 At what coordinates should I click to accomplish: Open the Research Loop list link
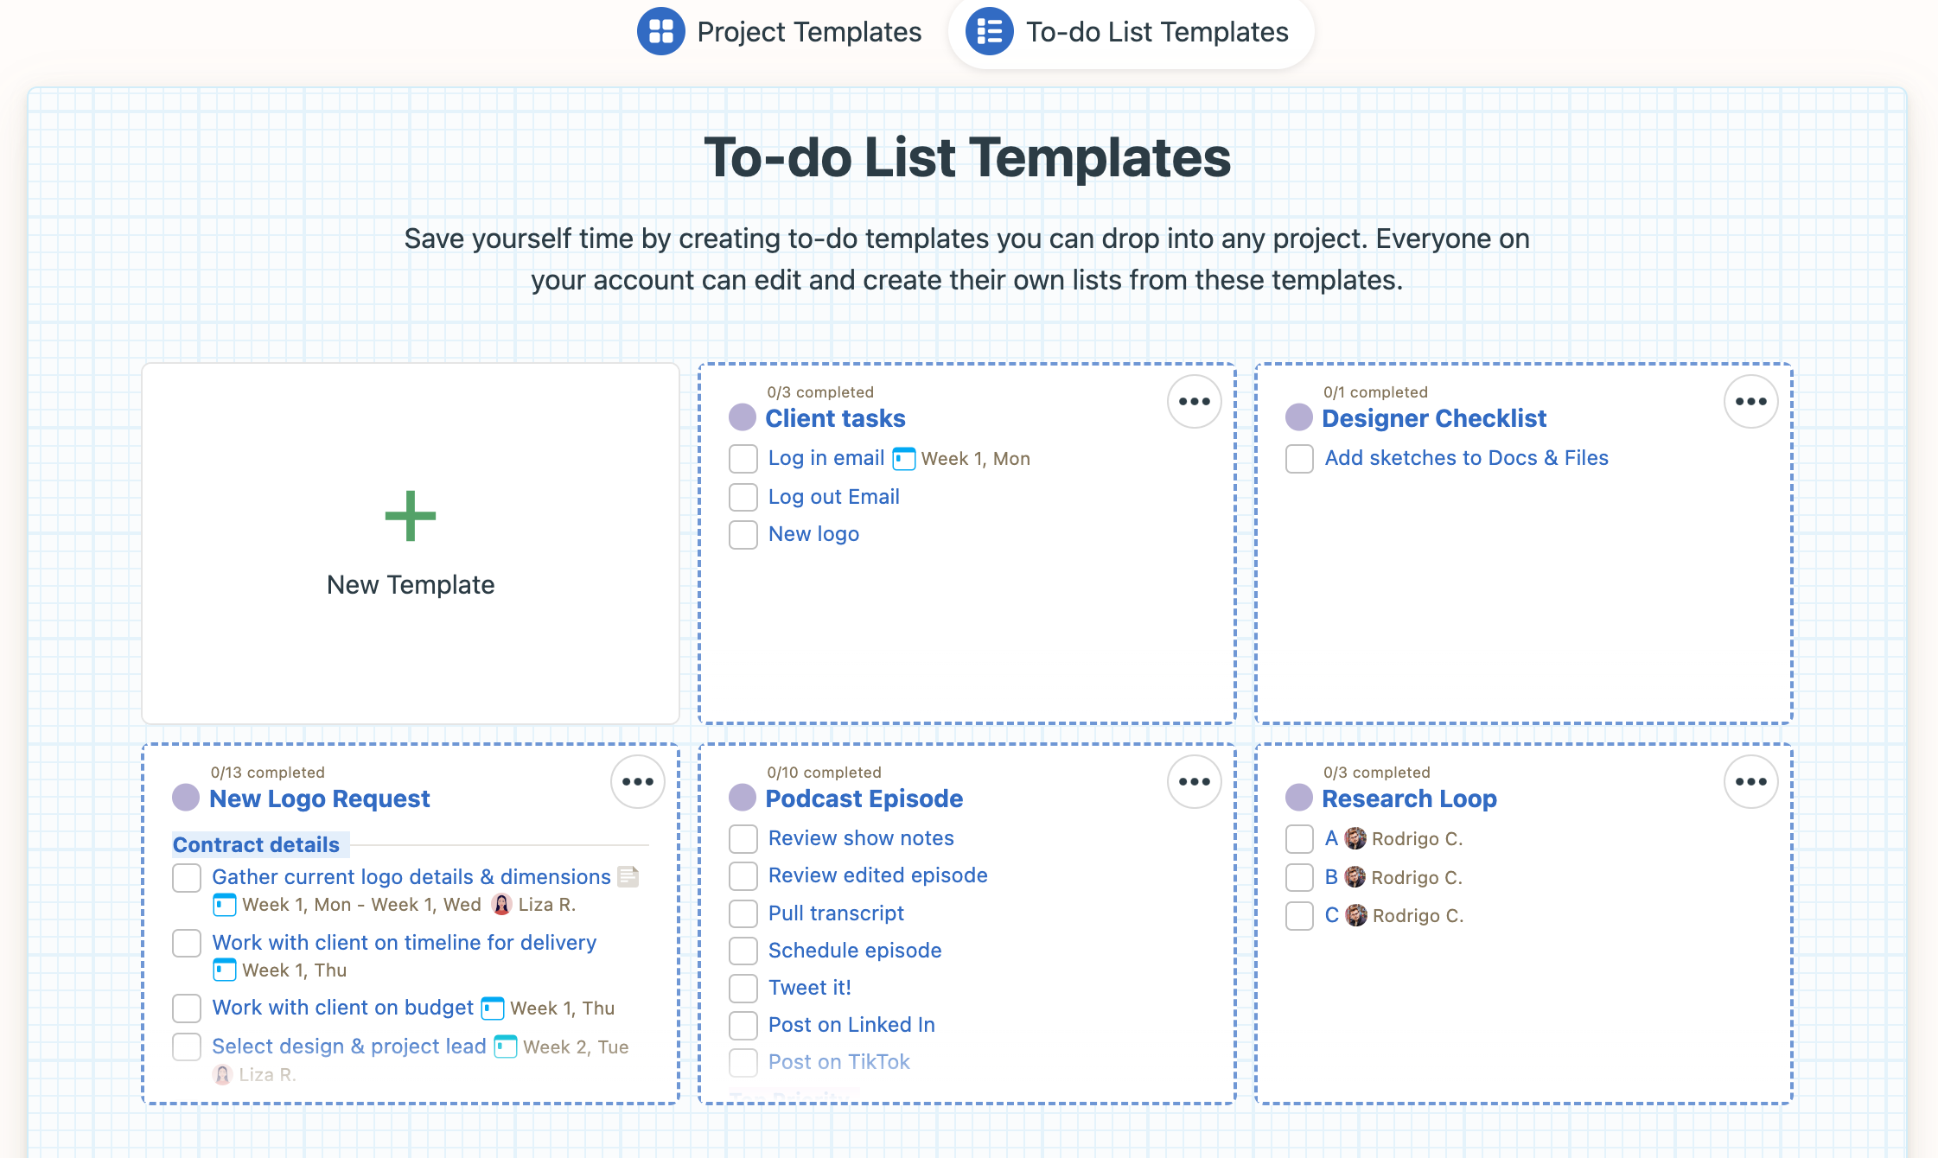pos(1408,799)
